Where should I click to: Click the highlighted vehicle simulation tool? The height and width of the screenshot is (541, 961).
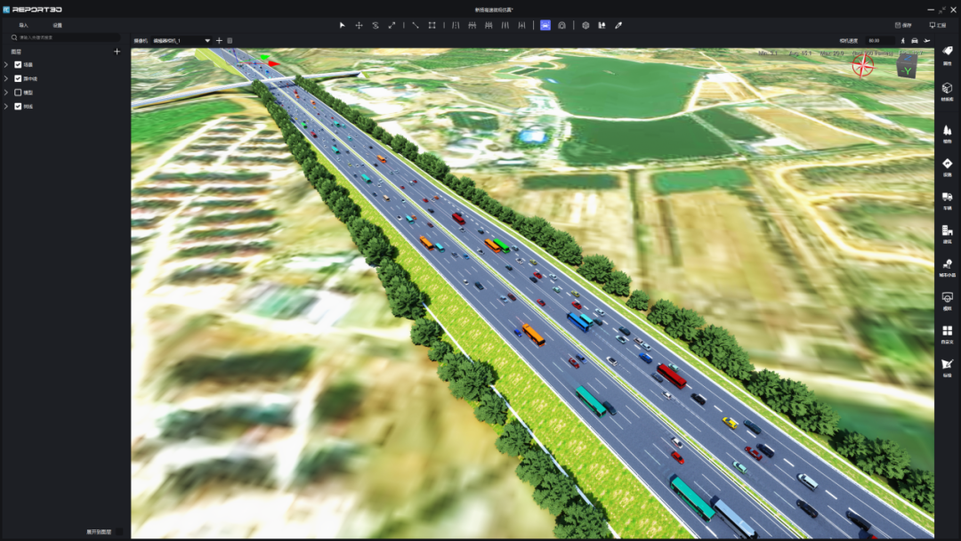coord(544,26)
